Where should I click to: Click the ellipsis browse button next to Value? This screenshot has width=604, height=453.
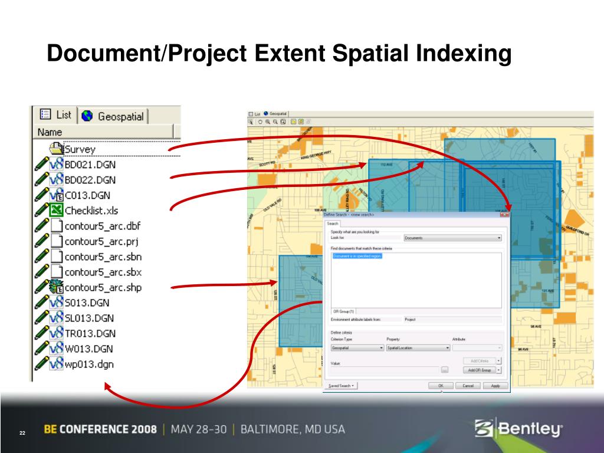pyautogui.click(x=445, y=370)
